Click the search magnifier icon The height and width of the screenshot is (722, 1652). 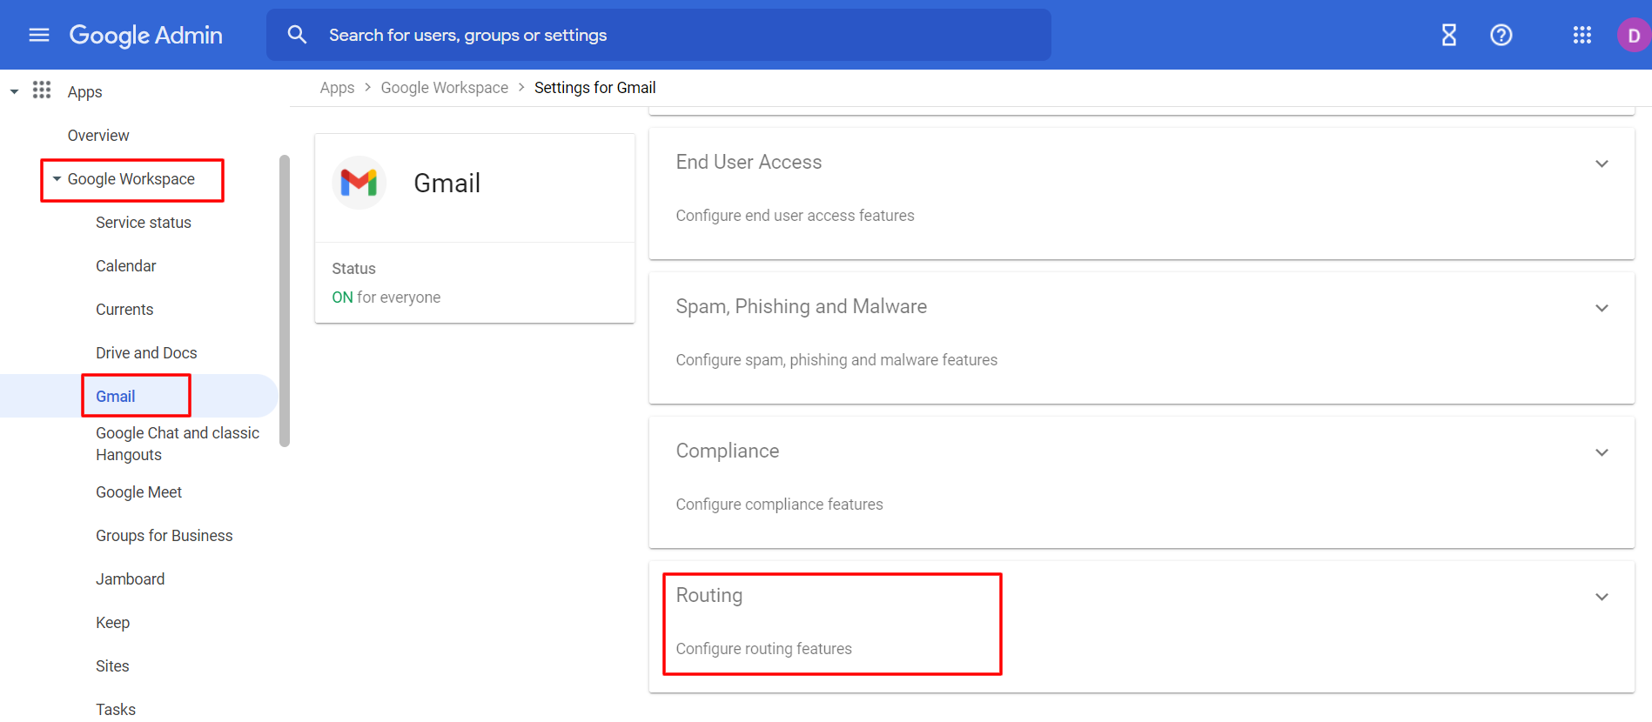(297, 35)
